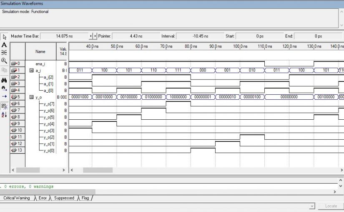The image size is (344, 212).
Task: Click the output pin icon for row 11
Action: (14, 137)
